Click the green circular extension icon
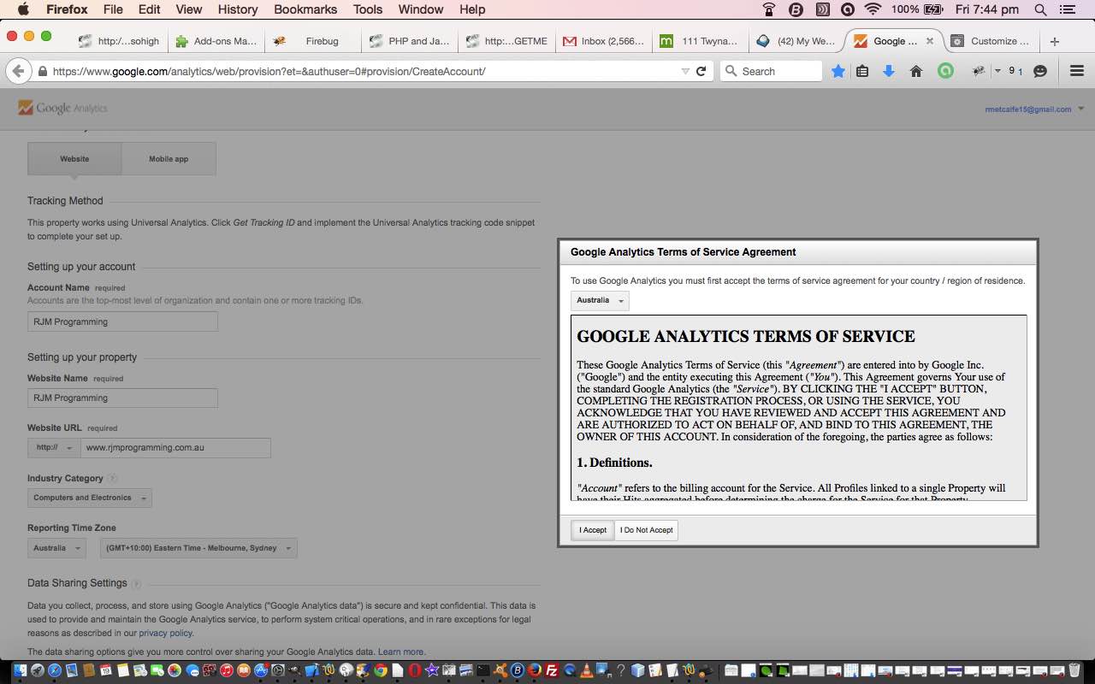 (945, 72)
